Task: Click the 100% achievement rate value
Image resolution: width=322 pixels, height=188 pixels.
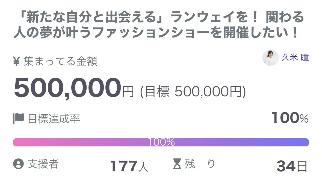Action: pyautogui.click(x=290, y=118)
